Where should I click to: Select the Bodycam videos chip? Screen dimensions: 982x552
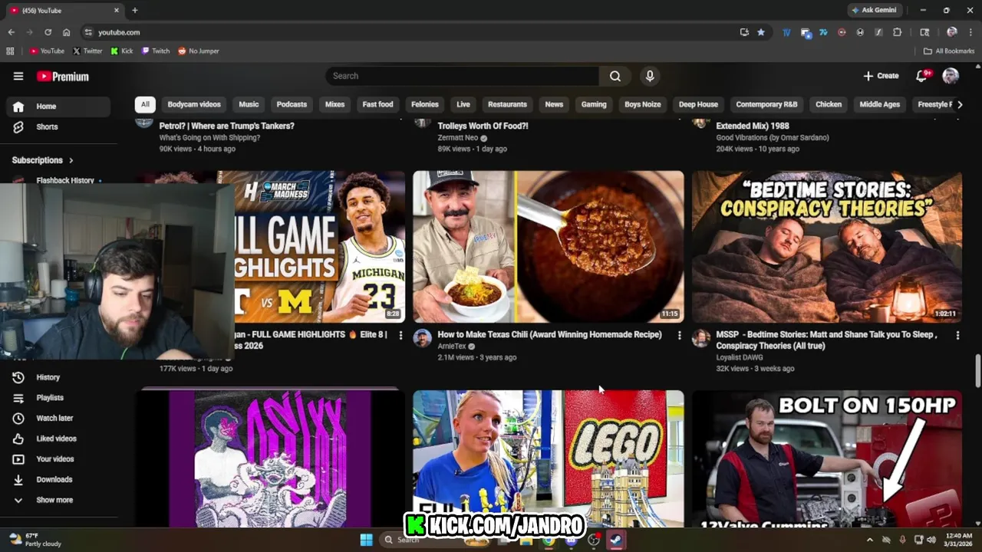(x=194, y=104)
